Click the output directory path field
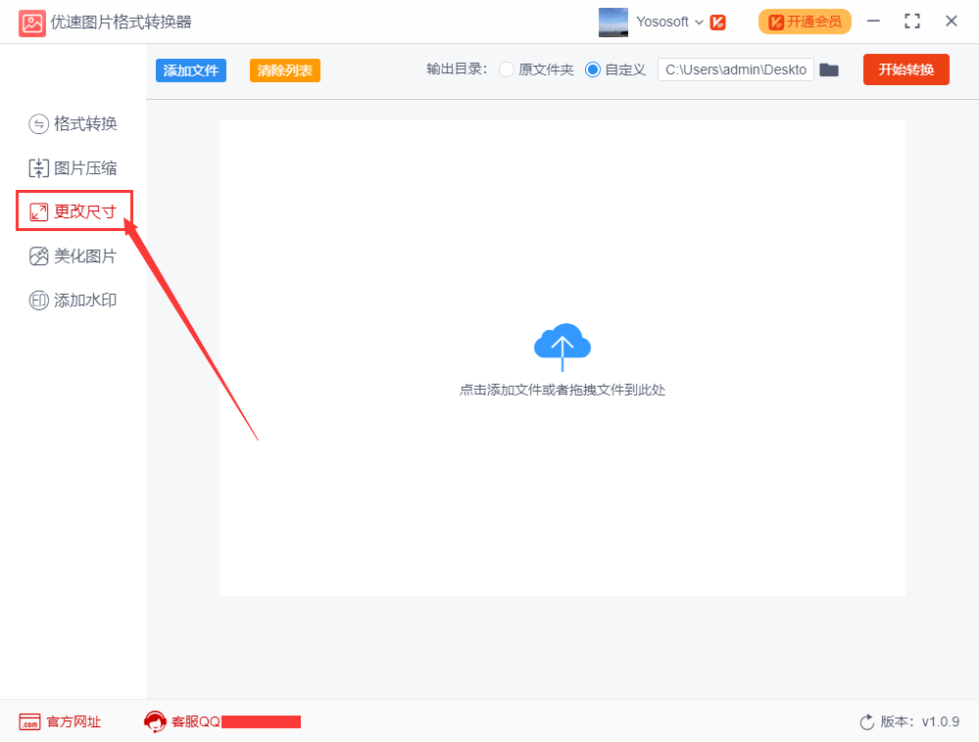This screenshot has height=742, width=979. 736,70
